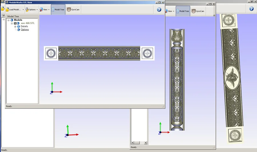This screenshot has height=152, width=257.
Task: Uncheck the низ 460.STL model checkbox
Action: [15, 23]
